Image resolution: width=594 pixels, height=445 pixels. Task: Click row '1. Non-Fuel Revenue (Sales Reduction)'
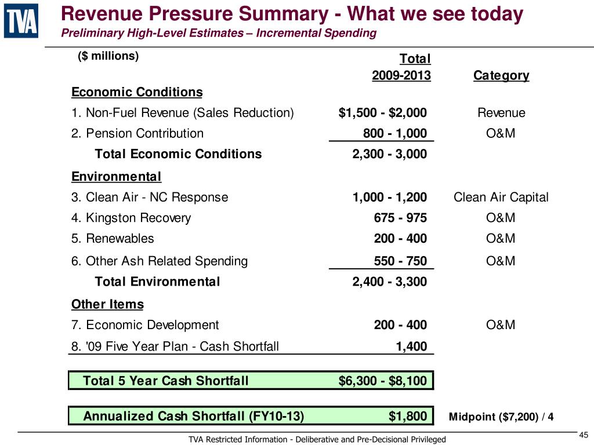[x=182, y=113]
